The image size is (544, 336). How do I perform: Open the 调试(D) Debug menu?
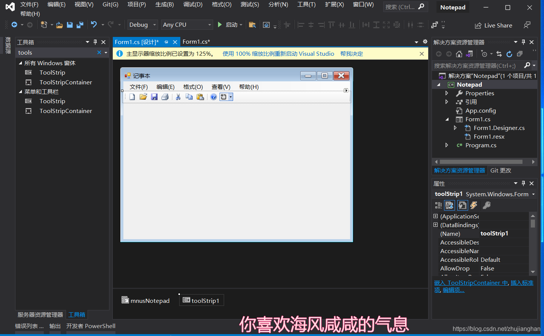pyautogui.click(x=193, y=5)
